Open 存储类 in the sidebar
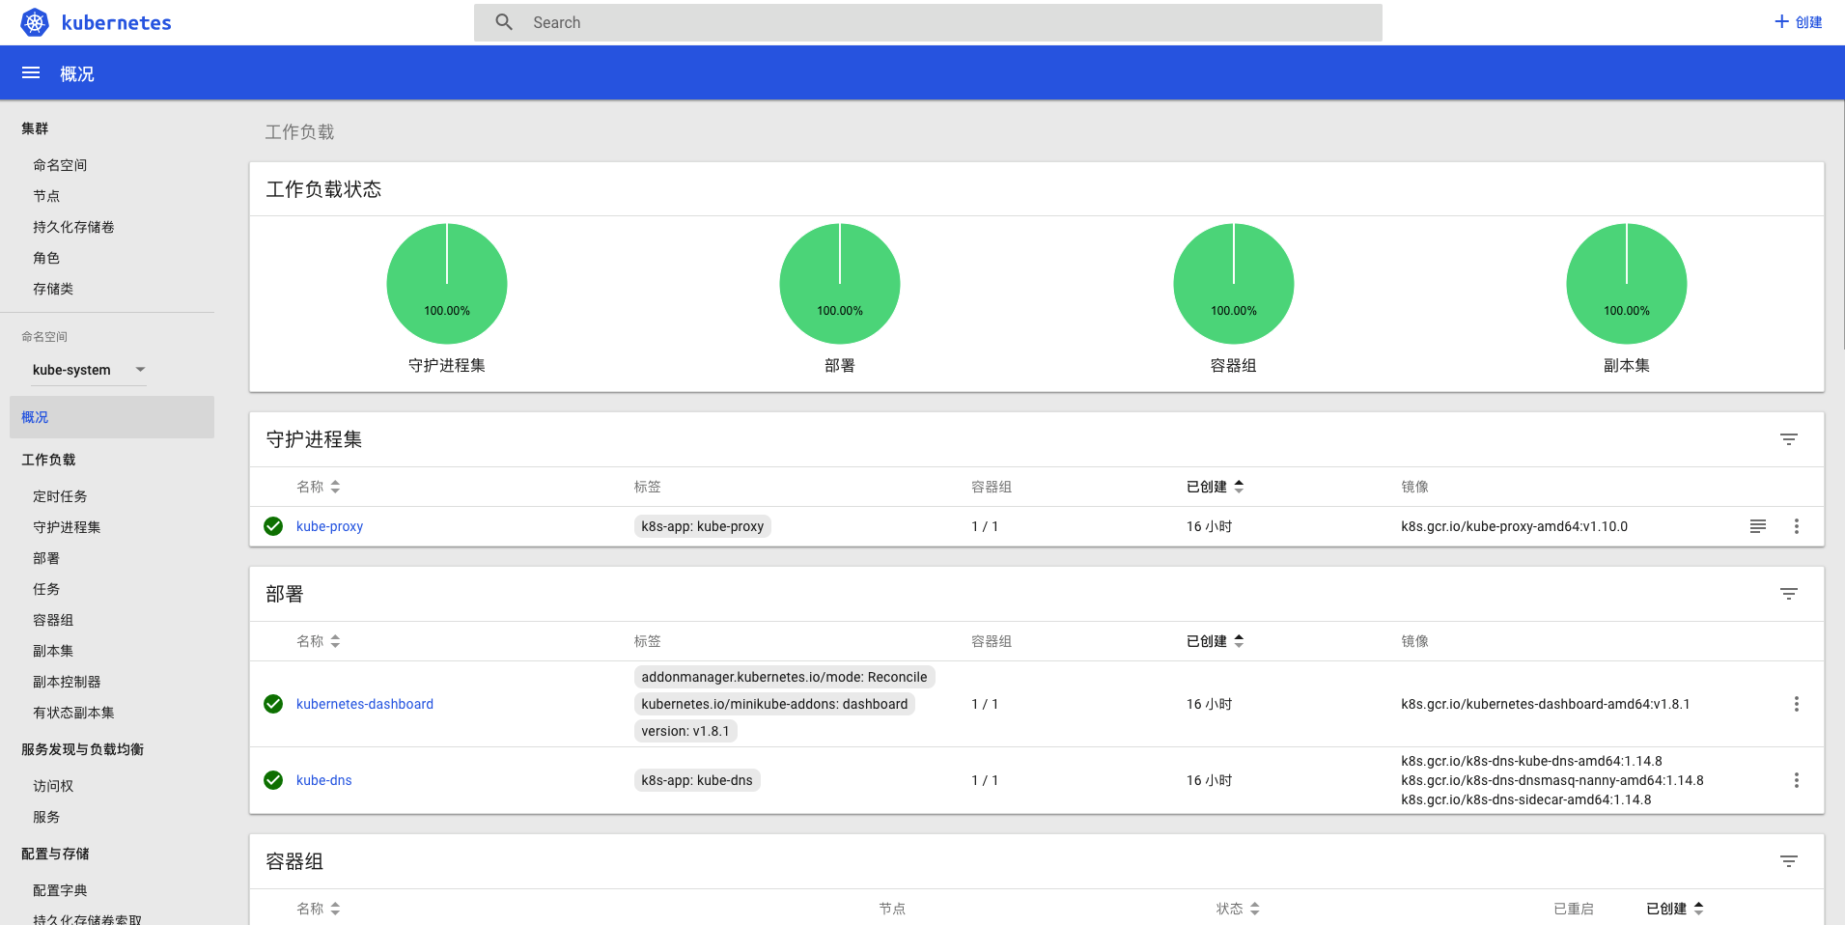The width and height of the screenshot is (1845, 925). tap(53, 289)
